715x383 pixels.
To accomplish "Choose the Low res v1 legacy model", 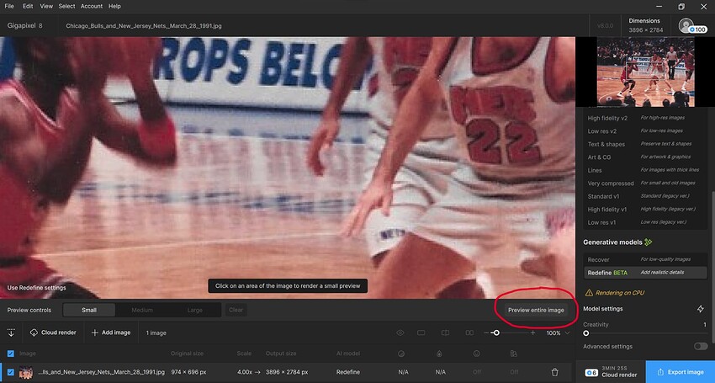I will coord(645,222).
